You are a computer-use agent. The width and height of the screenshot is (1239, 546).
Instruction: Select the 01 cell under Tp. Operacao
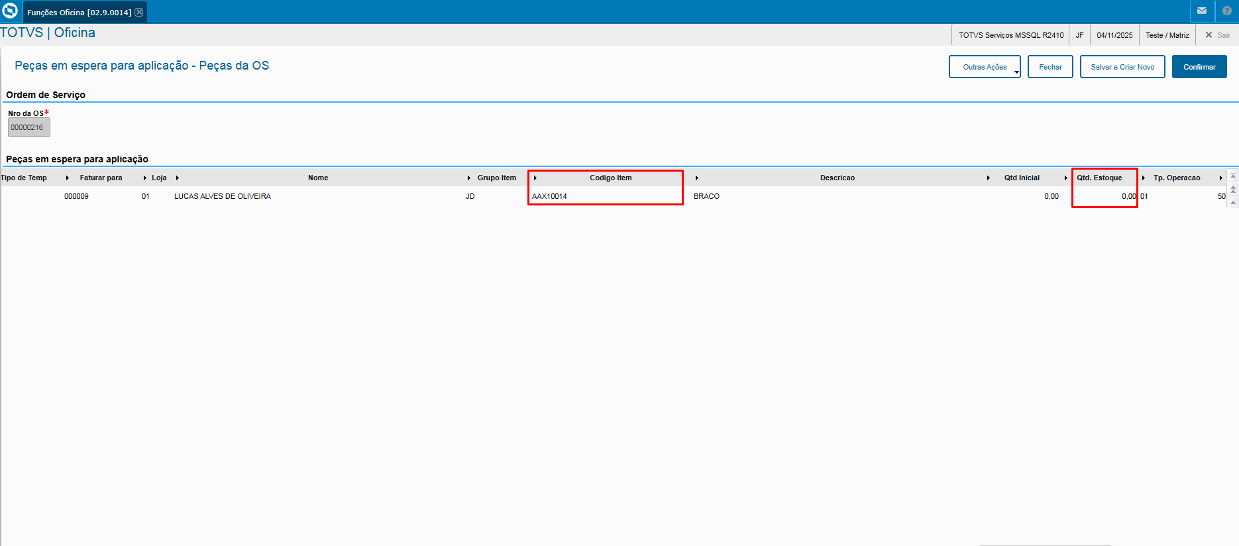coord(1144,196)
